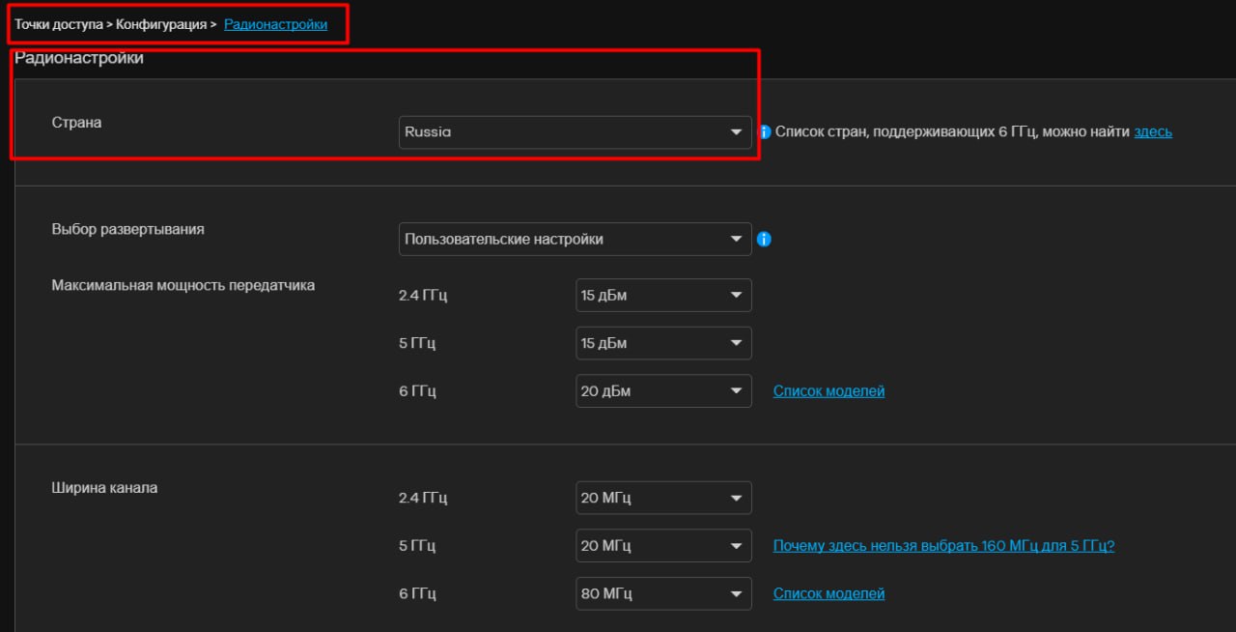Image resolution: width=1236 pixels, height=632 pixels.
Task: Open Список моделей link beside 6 ГГц power
Action: 829,391
